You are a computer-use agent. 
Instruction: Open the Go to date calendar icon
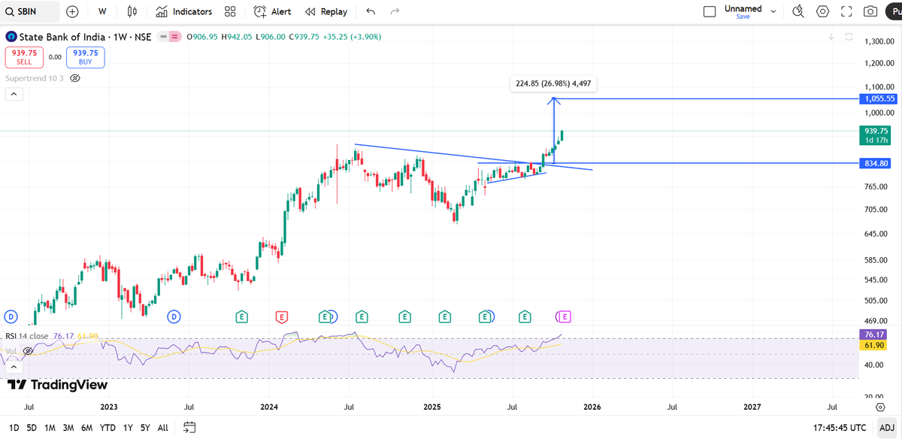189,428
